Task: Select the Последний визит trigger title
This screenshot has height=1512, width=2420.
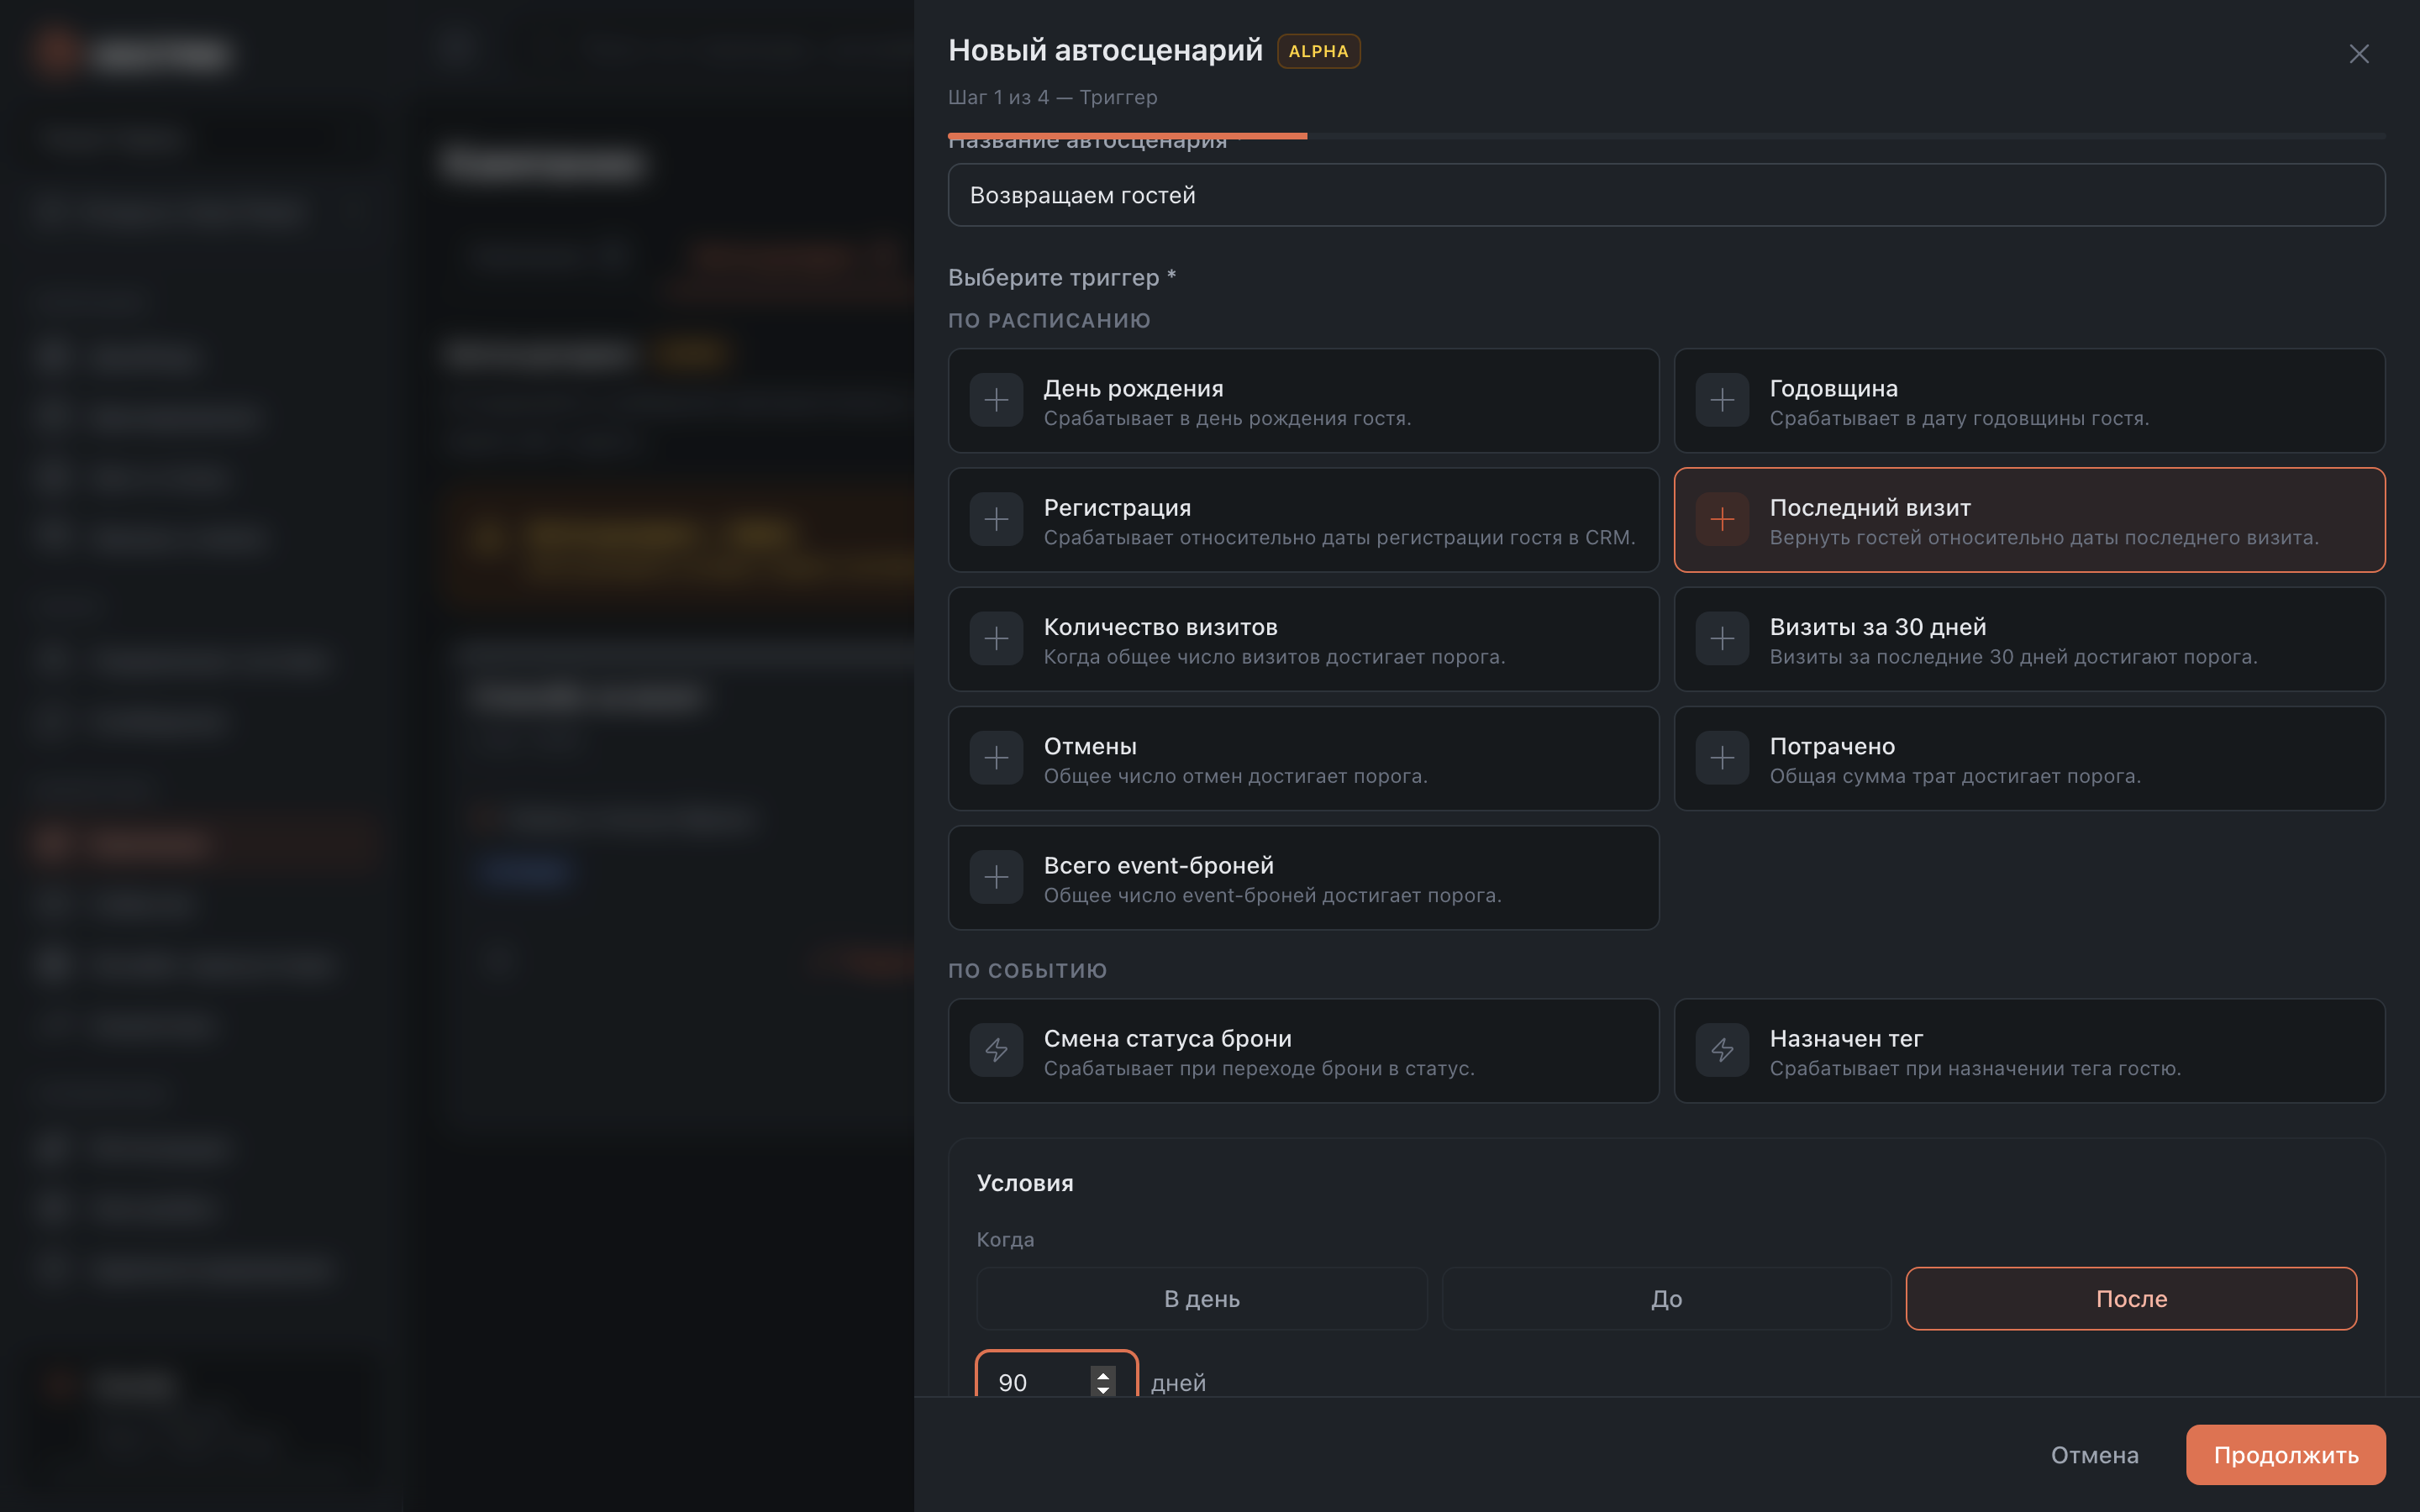Action: pos(1870,508)
